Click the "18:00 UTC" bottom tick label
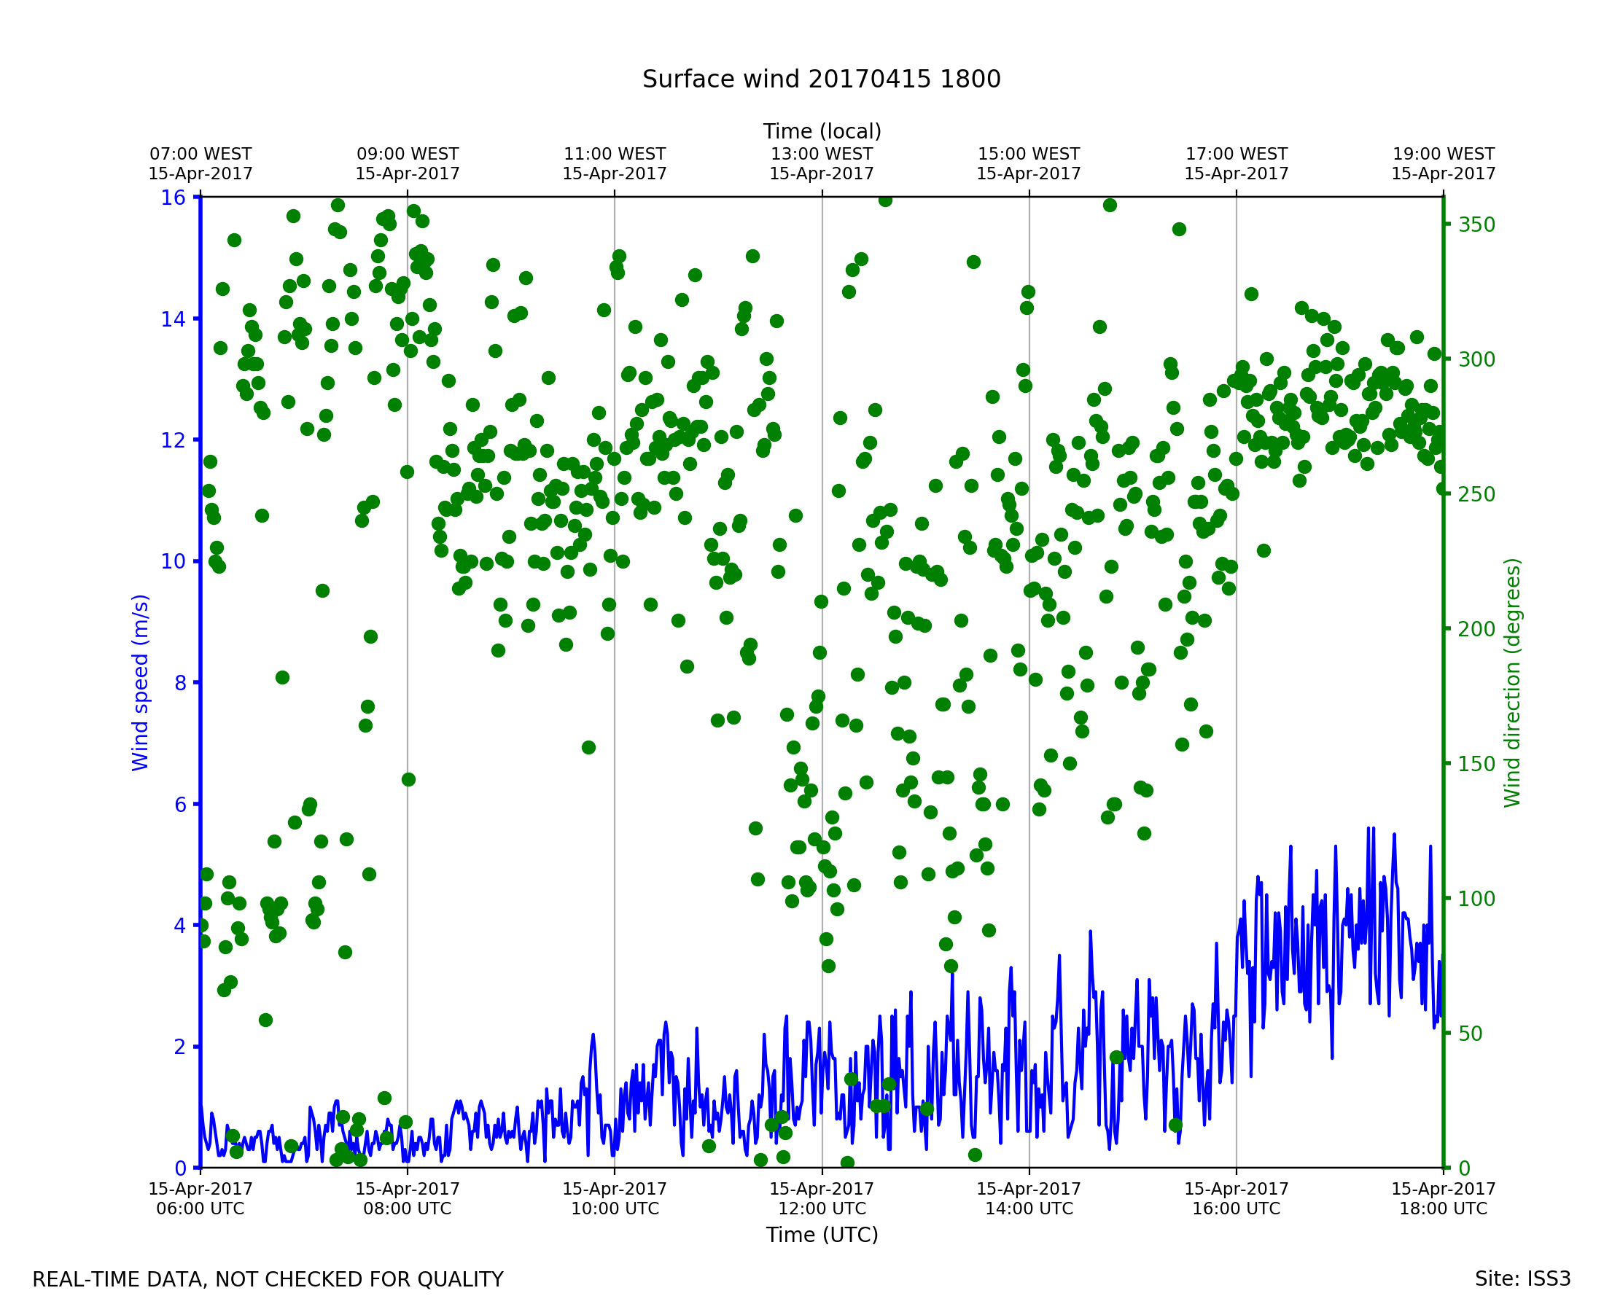 click(1443, 1208)
